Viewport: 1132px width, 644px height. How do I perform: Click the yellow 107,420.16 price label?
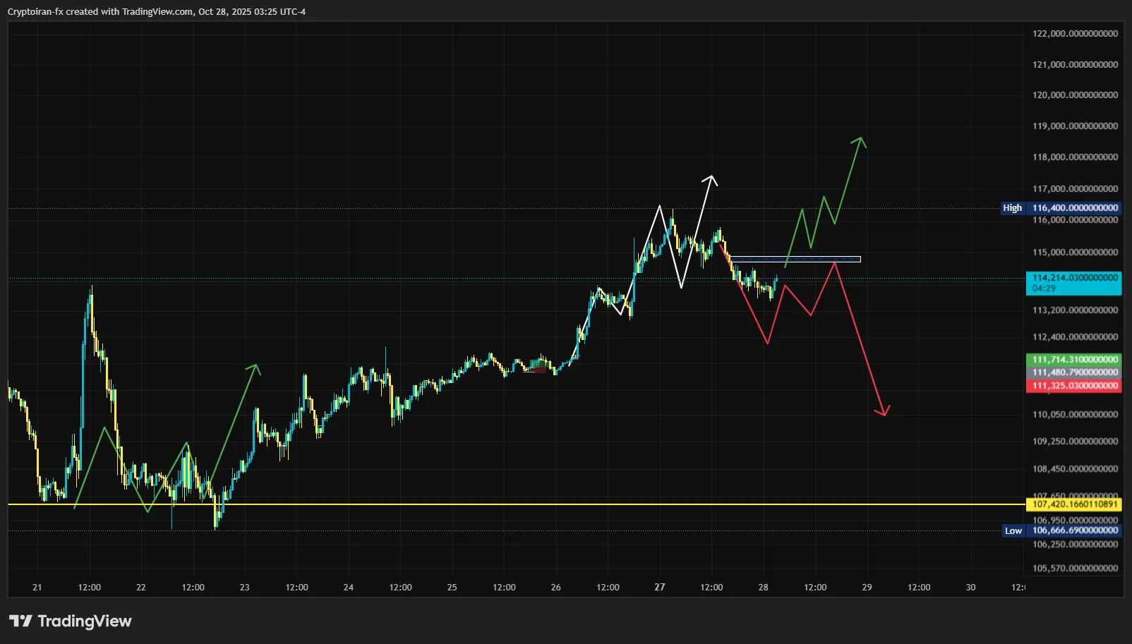pos(1073,504)
